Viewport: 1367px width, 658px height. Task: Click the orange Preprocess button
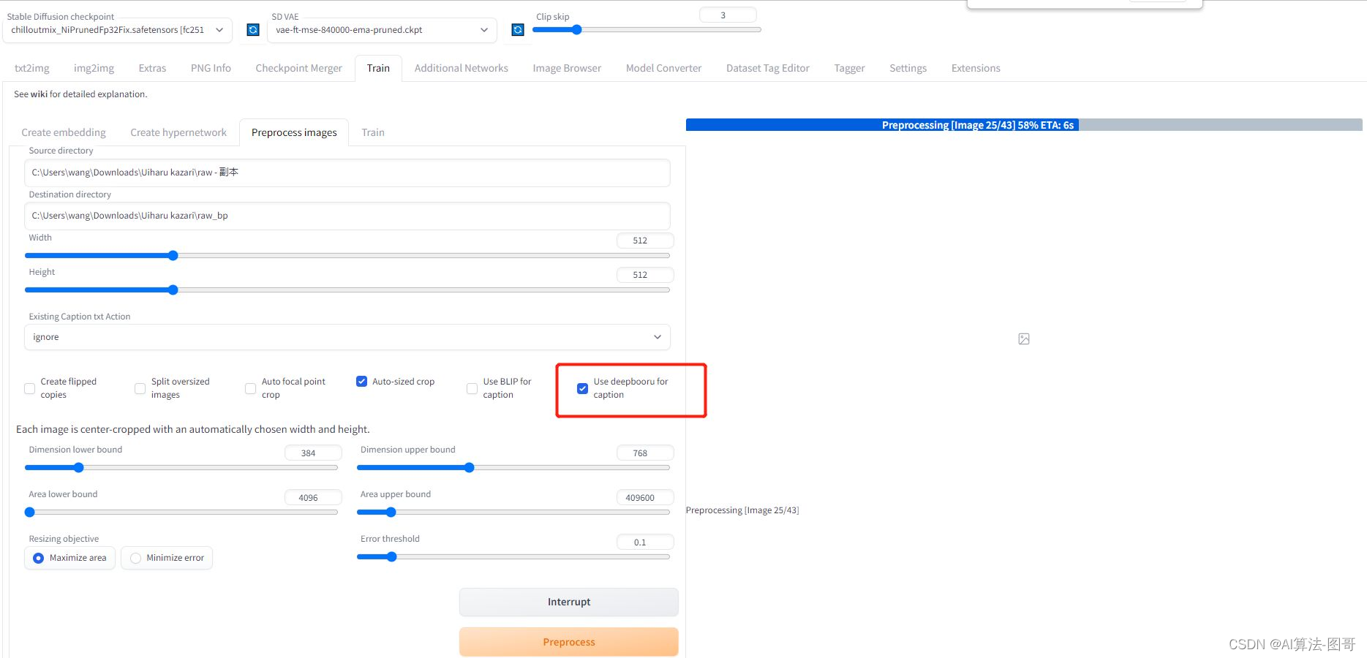(568, 642)
